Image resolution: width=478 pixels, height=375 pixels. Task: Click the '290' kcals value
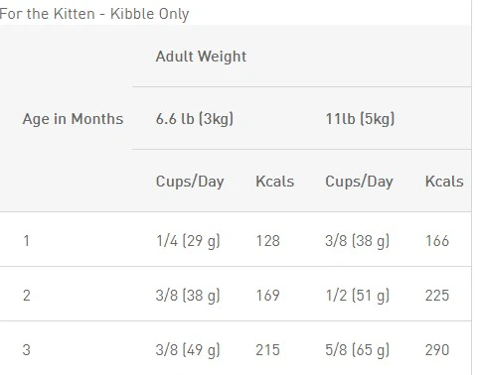point(437,350)
